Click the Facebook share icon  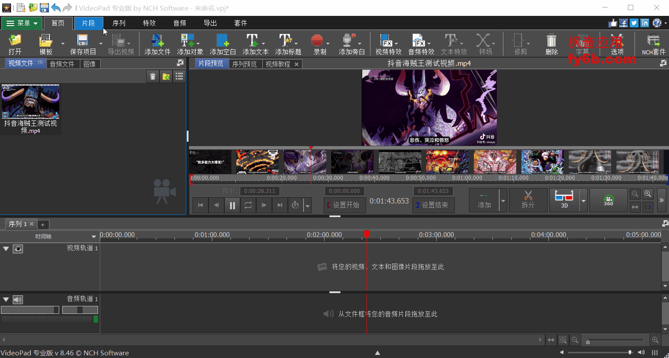pyautogui.click(x=624, y=23)
